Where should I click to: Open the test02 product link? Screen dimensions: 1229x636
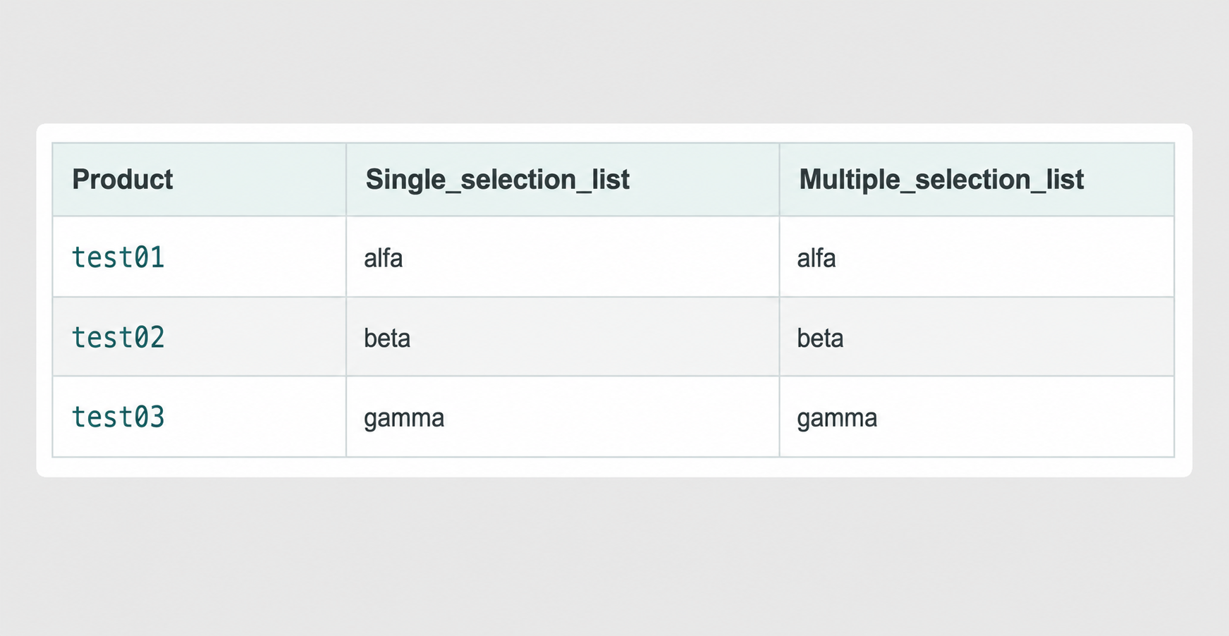[118, 337]
